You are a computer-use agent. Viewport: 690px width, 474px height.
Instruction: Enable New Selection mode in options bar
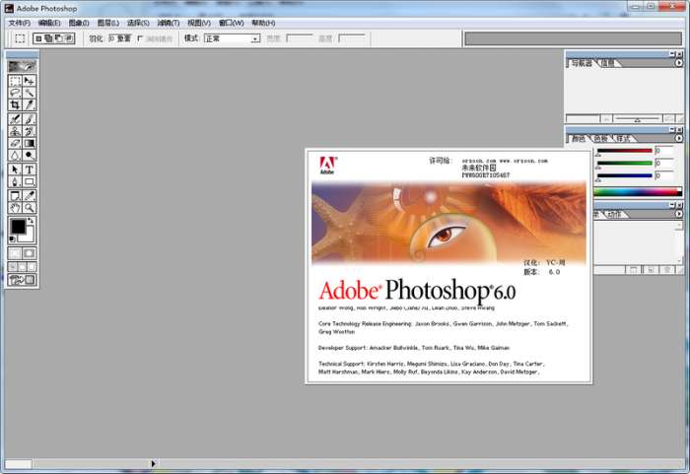click(x=38, y=38)
